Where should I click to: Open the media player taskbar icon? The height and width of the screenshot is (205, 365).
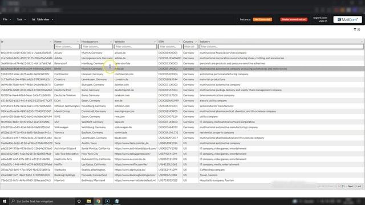point(107,201)
